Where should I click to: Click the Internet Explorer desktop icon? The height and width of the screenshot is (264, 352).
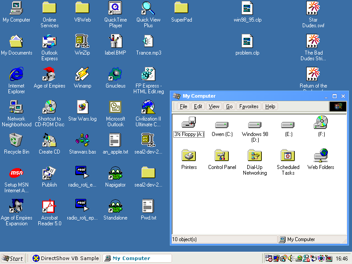[x=17, y=75]
